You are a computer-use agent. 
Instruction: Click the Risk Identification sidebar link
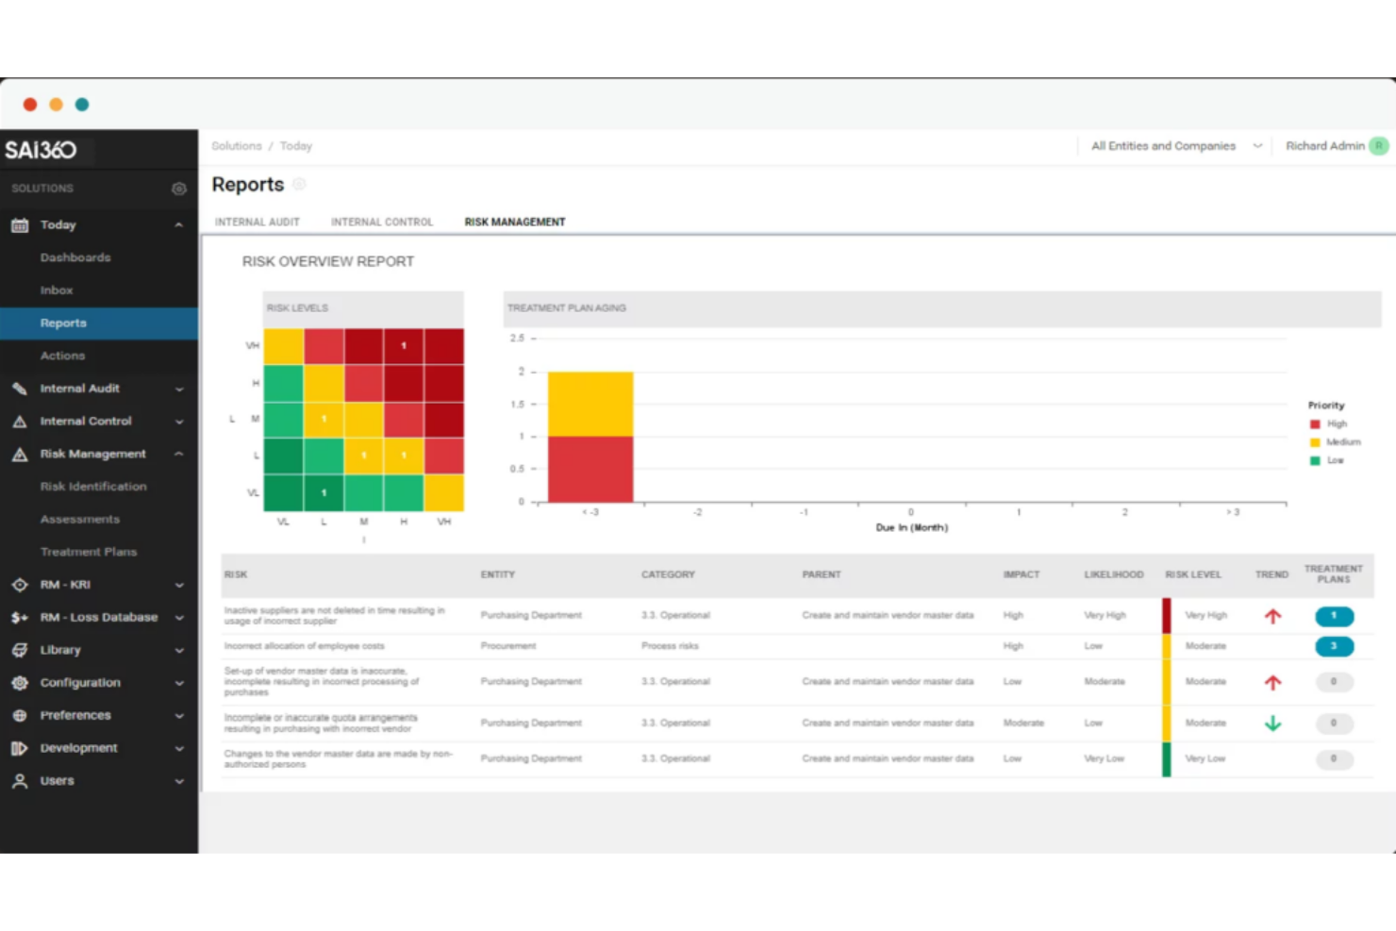[x=92, y=486]
